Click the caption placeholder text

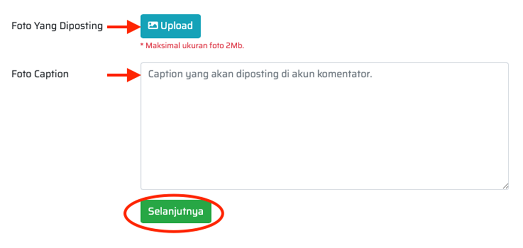click(260, 74)
